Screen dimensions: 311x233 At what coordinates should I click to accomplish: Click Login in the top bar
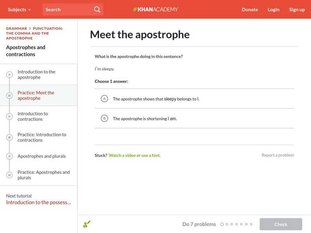[x=273, y=9]
